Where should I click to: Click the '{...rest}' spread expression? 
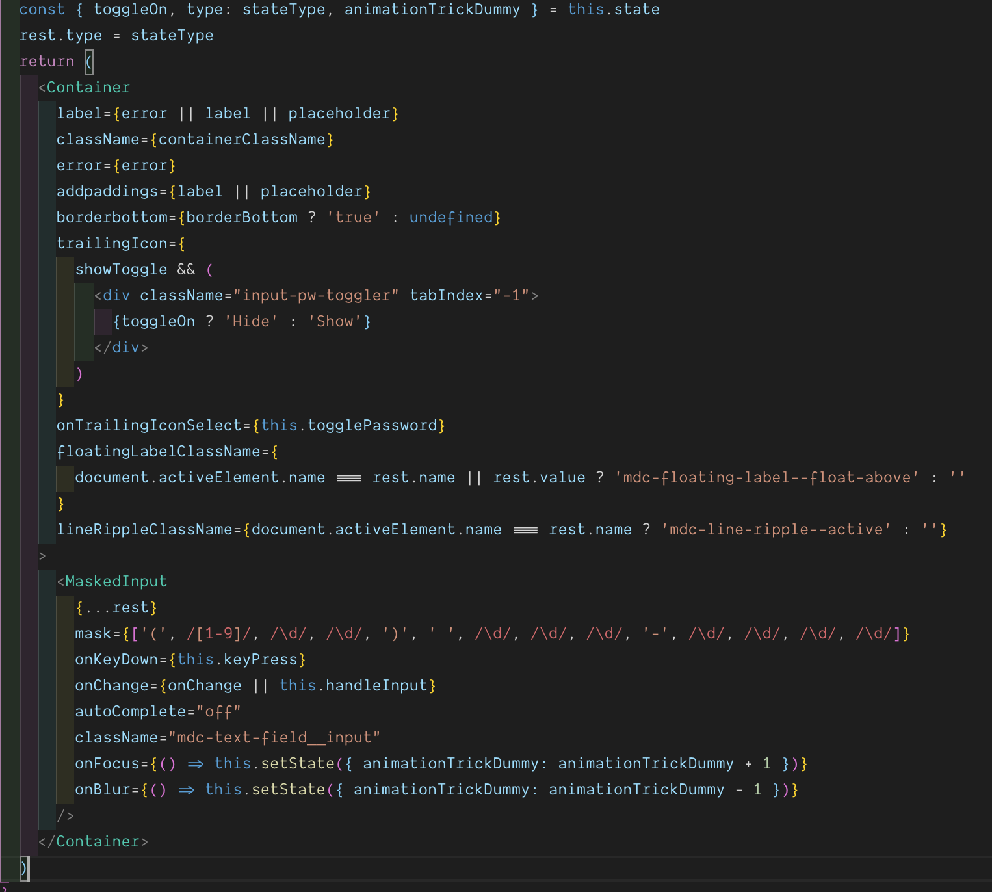pyautogui.click(x=116, y=608)
